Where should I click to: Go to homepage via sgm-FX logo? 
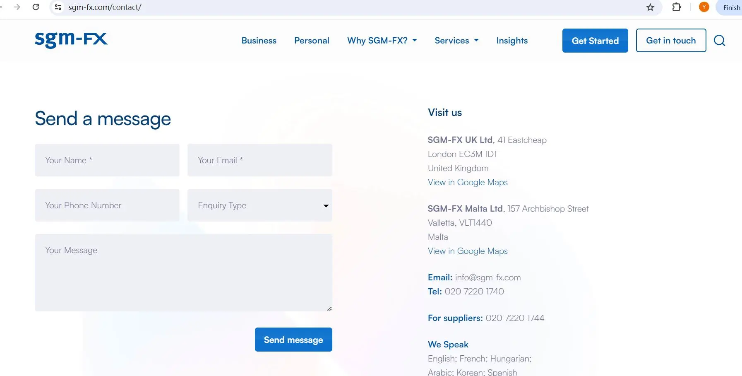(x=71, y=40)
